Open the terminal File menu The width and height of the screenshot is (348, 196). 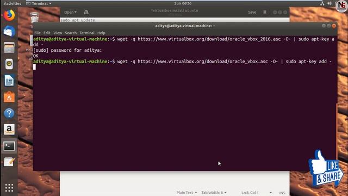pos(38,33)
